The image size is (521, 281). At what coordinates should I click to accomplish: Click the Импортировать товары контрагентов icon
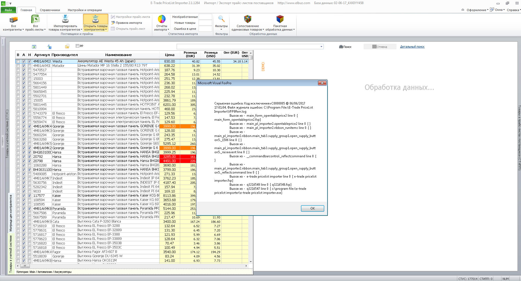coord(65,19)
